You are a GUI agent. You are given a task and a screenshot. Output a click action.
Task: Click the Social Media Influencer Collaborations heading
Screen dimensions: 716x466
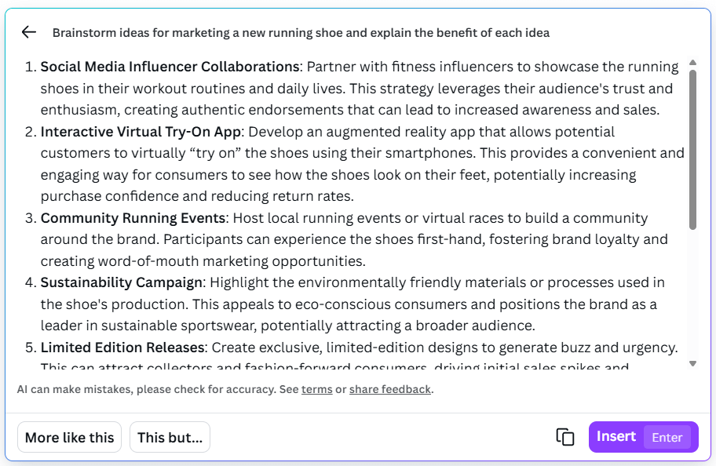point(170,67)
